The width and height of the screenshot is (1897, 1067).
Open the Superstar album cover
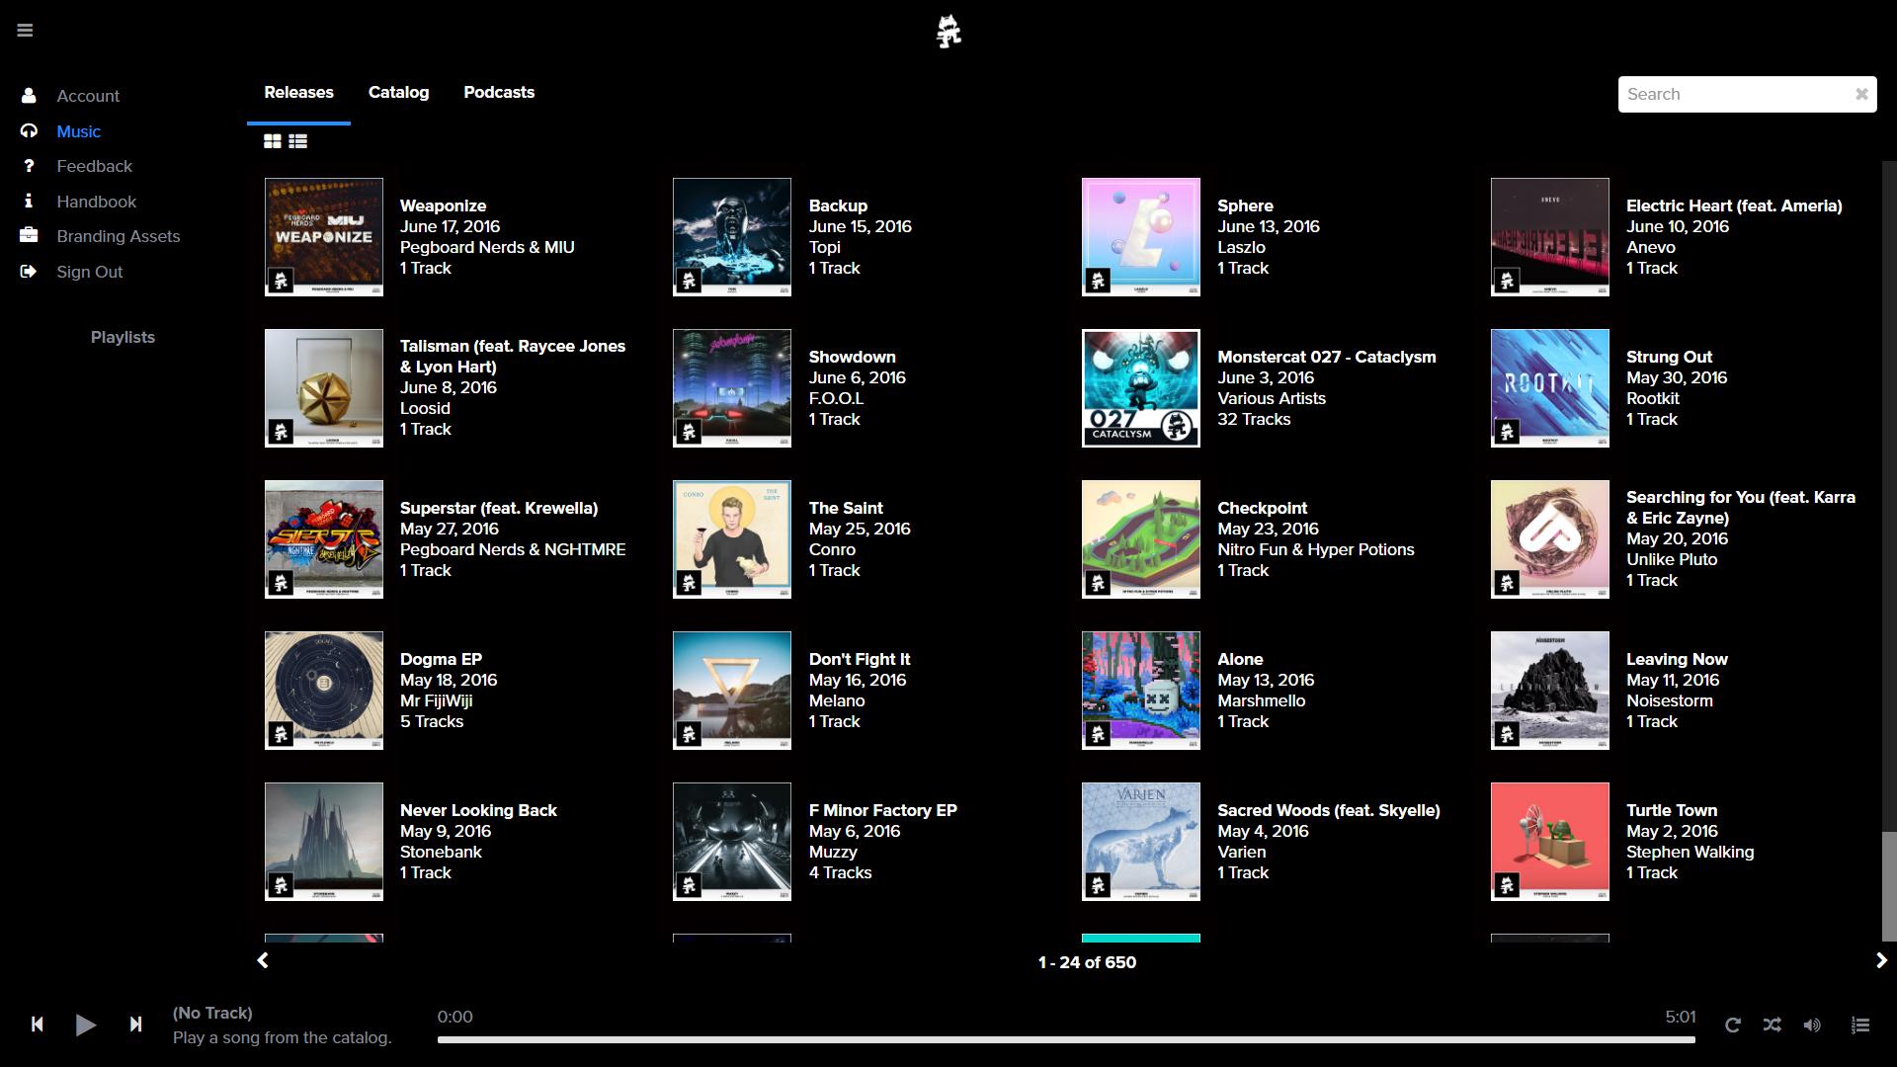[323, 539]
